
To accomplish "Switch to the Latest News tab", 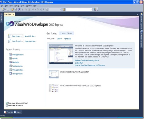I will coord(66,33).
